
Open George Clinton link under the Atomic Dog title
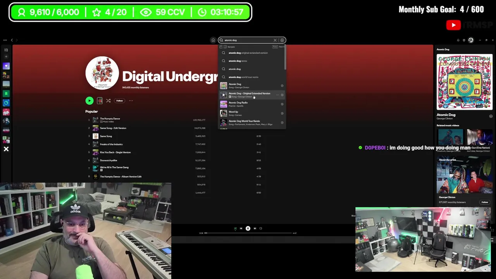pos(444,119)
